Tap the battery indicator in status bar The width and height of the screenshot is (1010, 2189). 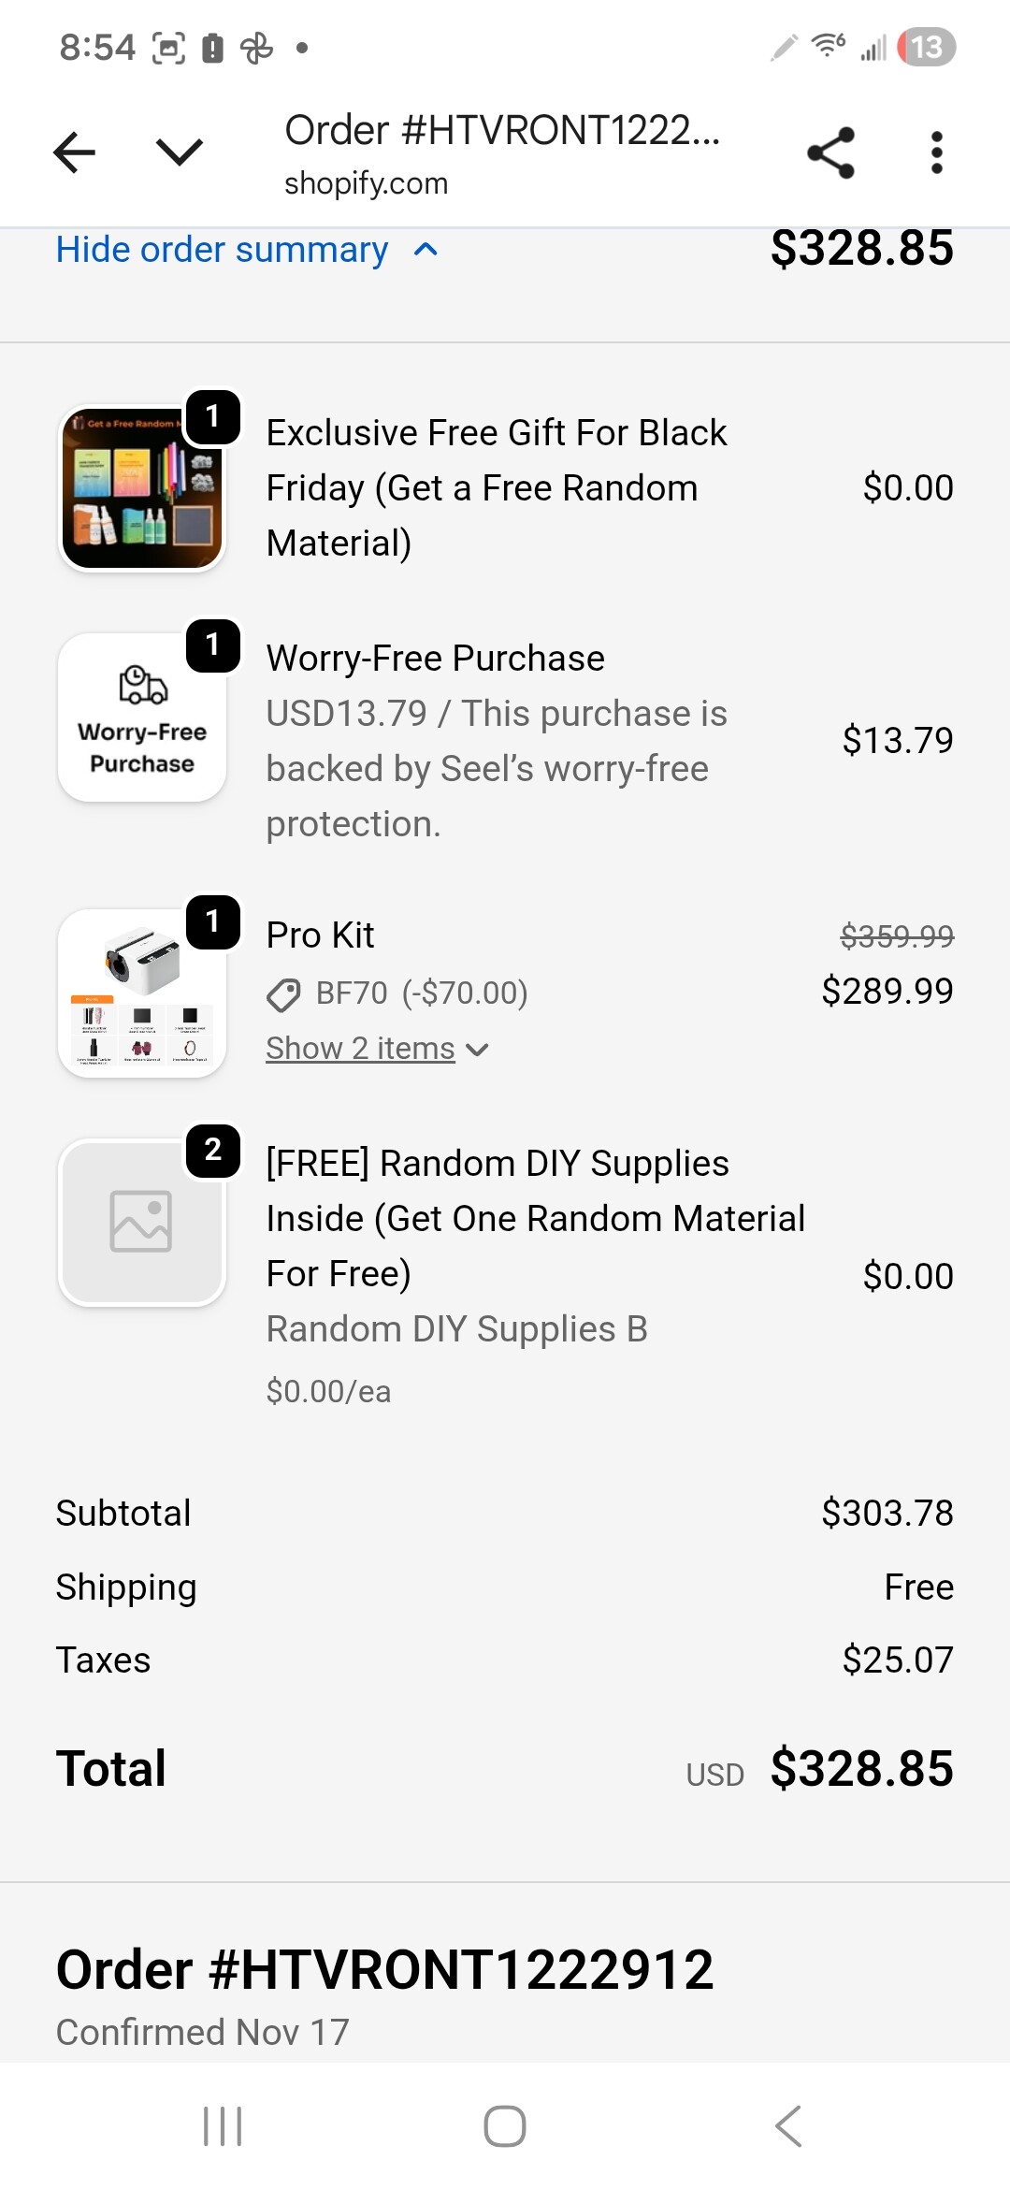tap(926, 47)
